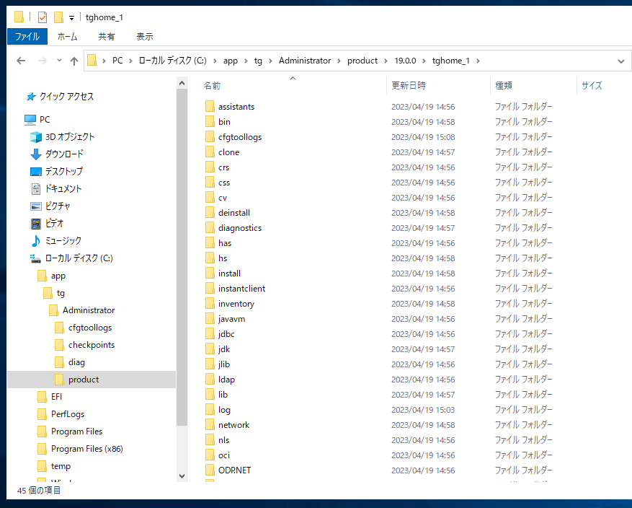Click the ミュージック note icon
Screen dimensions: 632x508
tap(36, 241)
